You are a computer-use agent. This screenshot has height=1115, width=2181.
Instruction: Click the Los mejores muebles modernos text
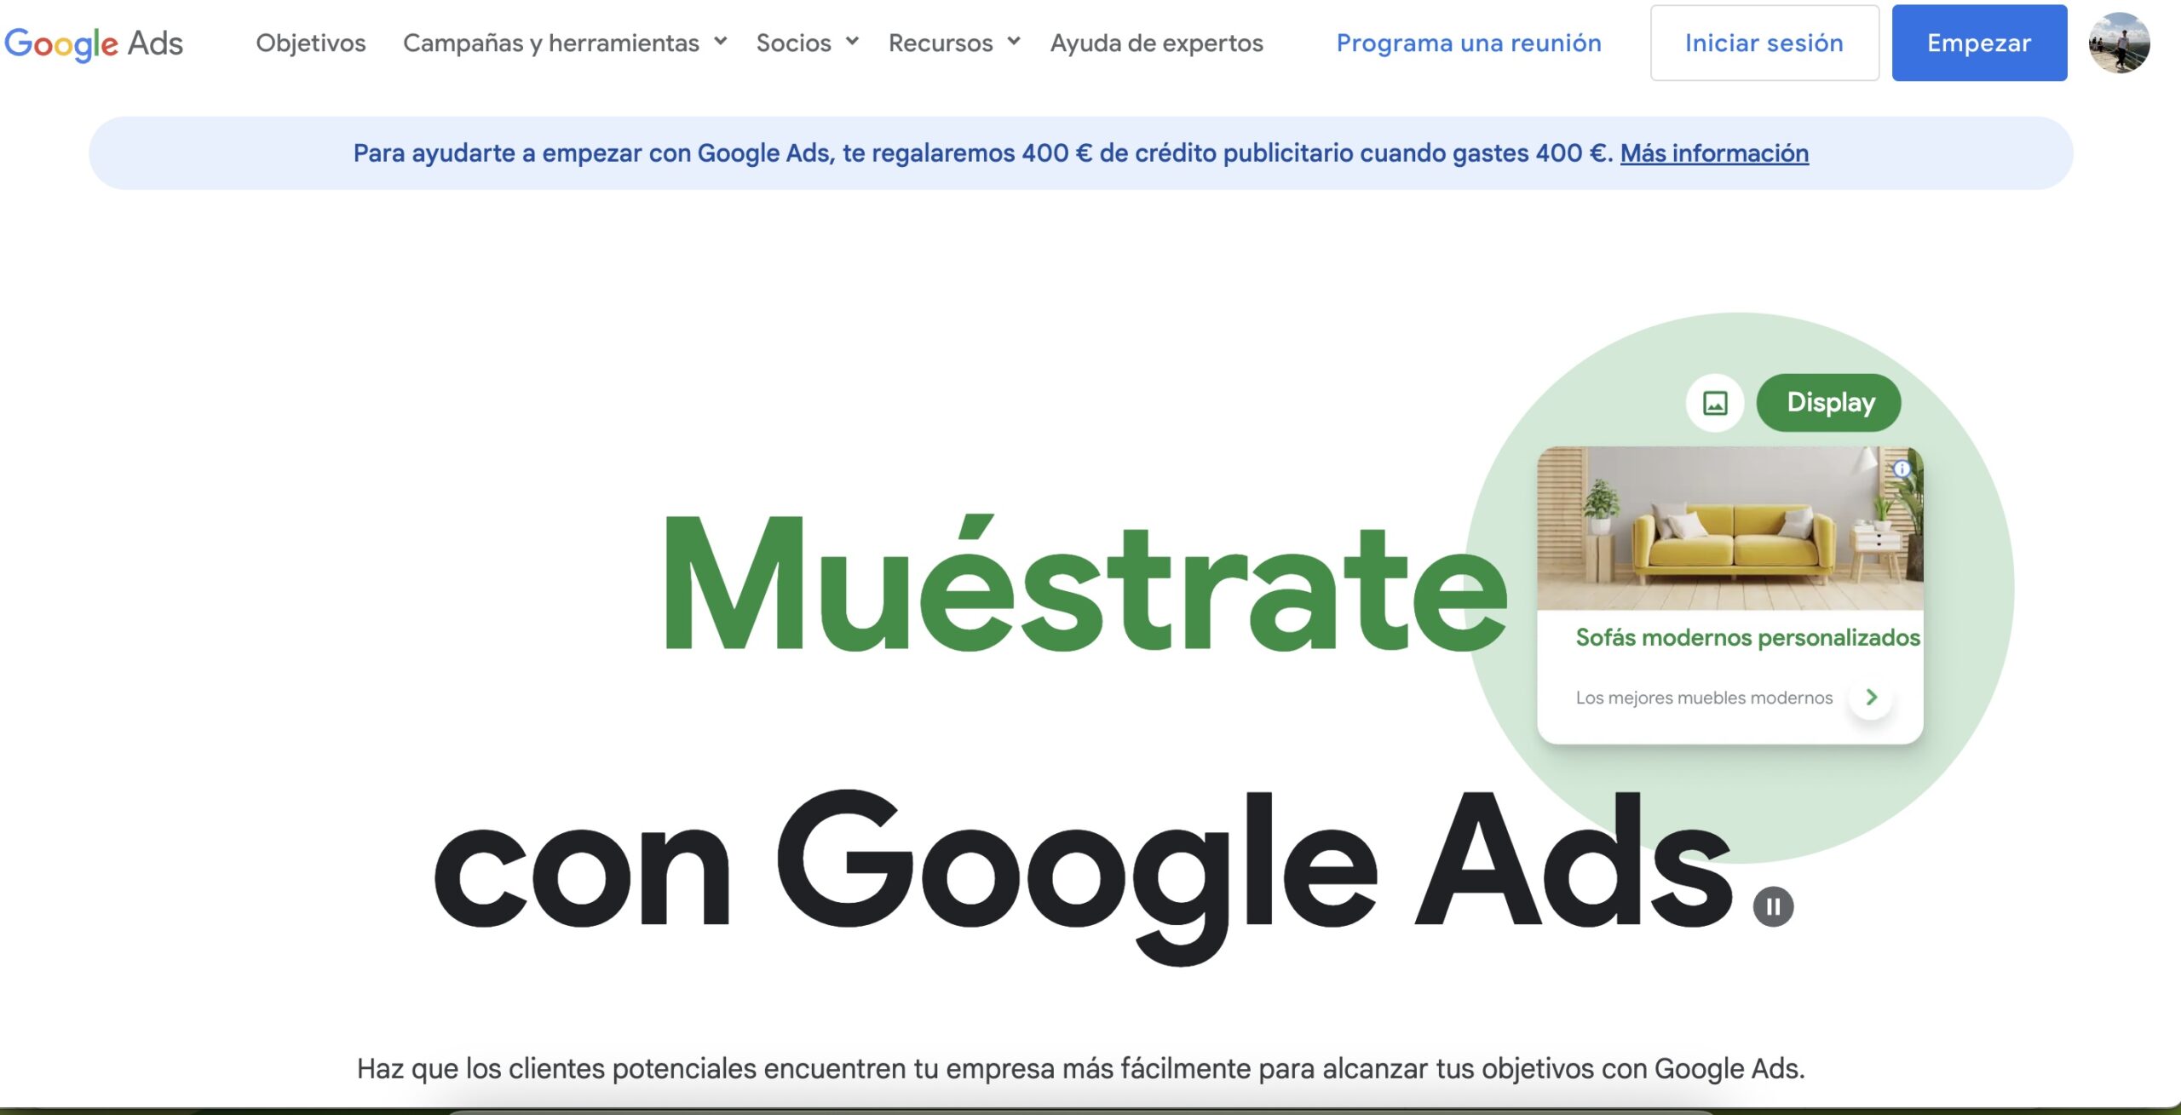click(x=1704, y=698)
